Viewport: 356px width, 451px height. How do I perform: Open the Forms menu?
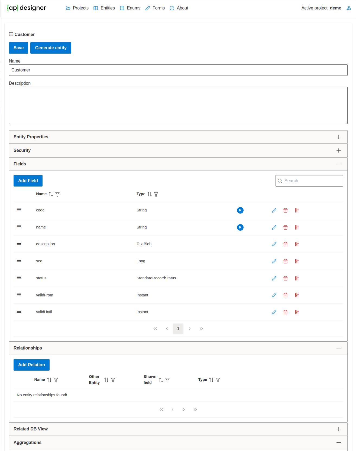click(155, 8)
